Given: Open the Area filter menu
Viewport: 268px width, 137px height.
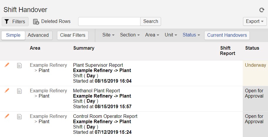Looking at the screenshot, I should click(152, 35).
